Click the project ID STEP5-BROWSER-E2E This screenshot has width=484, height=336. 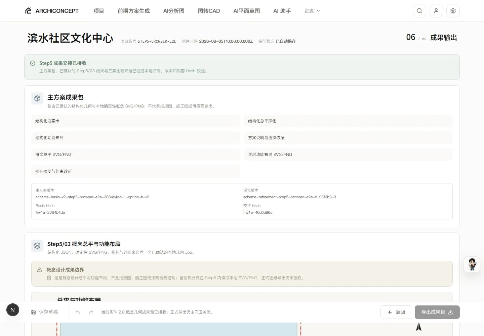[x=157, y=41]
